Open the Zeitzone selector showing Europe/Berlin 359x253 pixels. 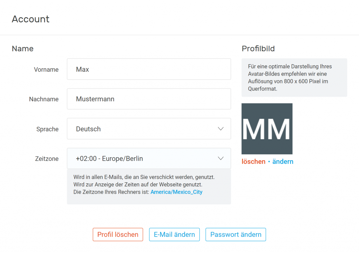(149, 158)
